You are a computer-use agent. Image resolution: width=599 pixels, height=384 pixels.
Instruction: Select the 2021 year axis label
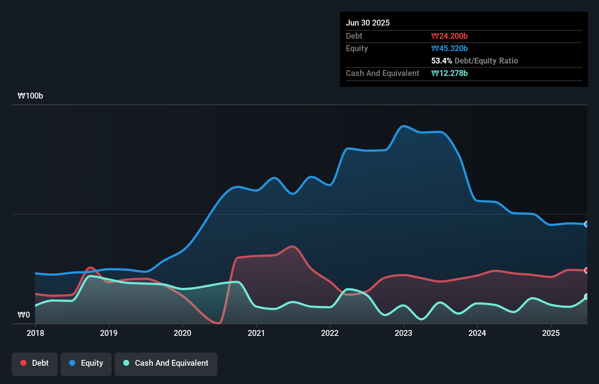(x=257, y=333)
